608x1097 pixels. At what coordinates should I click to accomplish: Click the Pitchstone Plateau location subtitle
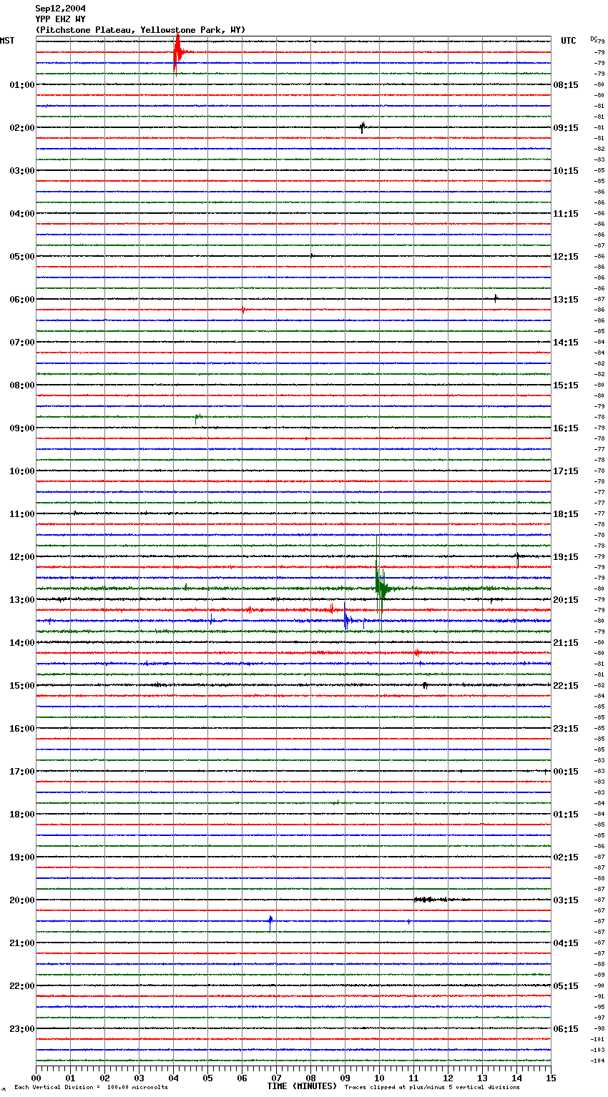(140, 30)
